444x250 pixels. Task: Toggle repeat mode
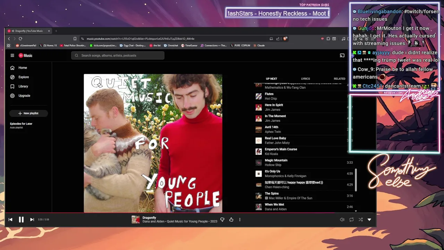tap(351, 219)
